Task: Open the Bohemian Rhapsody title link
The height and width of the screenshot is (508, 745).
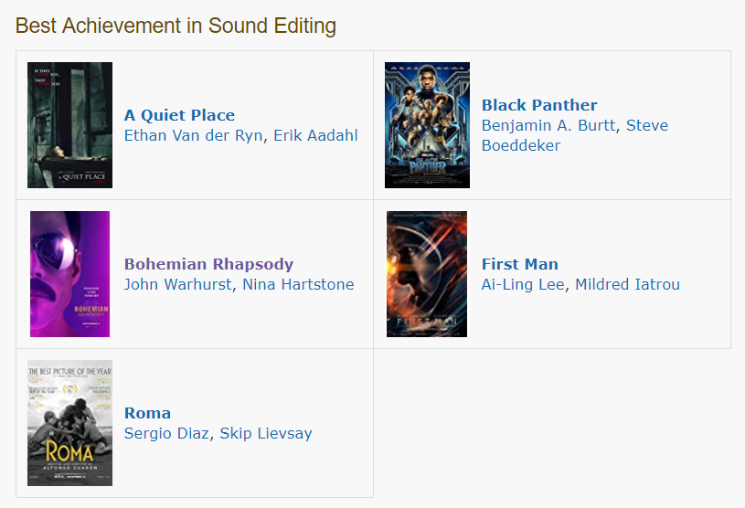Action: [x=208, y=264]
